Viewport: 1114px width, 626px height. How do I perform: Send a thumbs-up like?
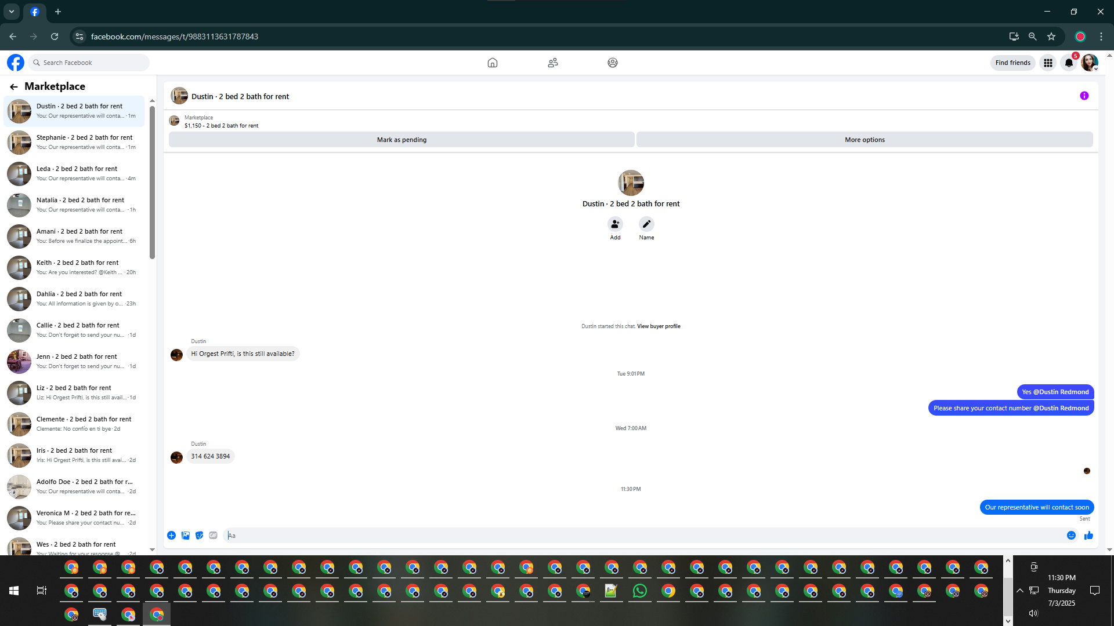[x=1088, y=536]
